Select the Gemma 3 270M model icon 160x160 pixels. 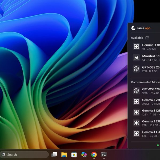[x=136, y=102]
